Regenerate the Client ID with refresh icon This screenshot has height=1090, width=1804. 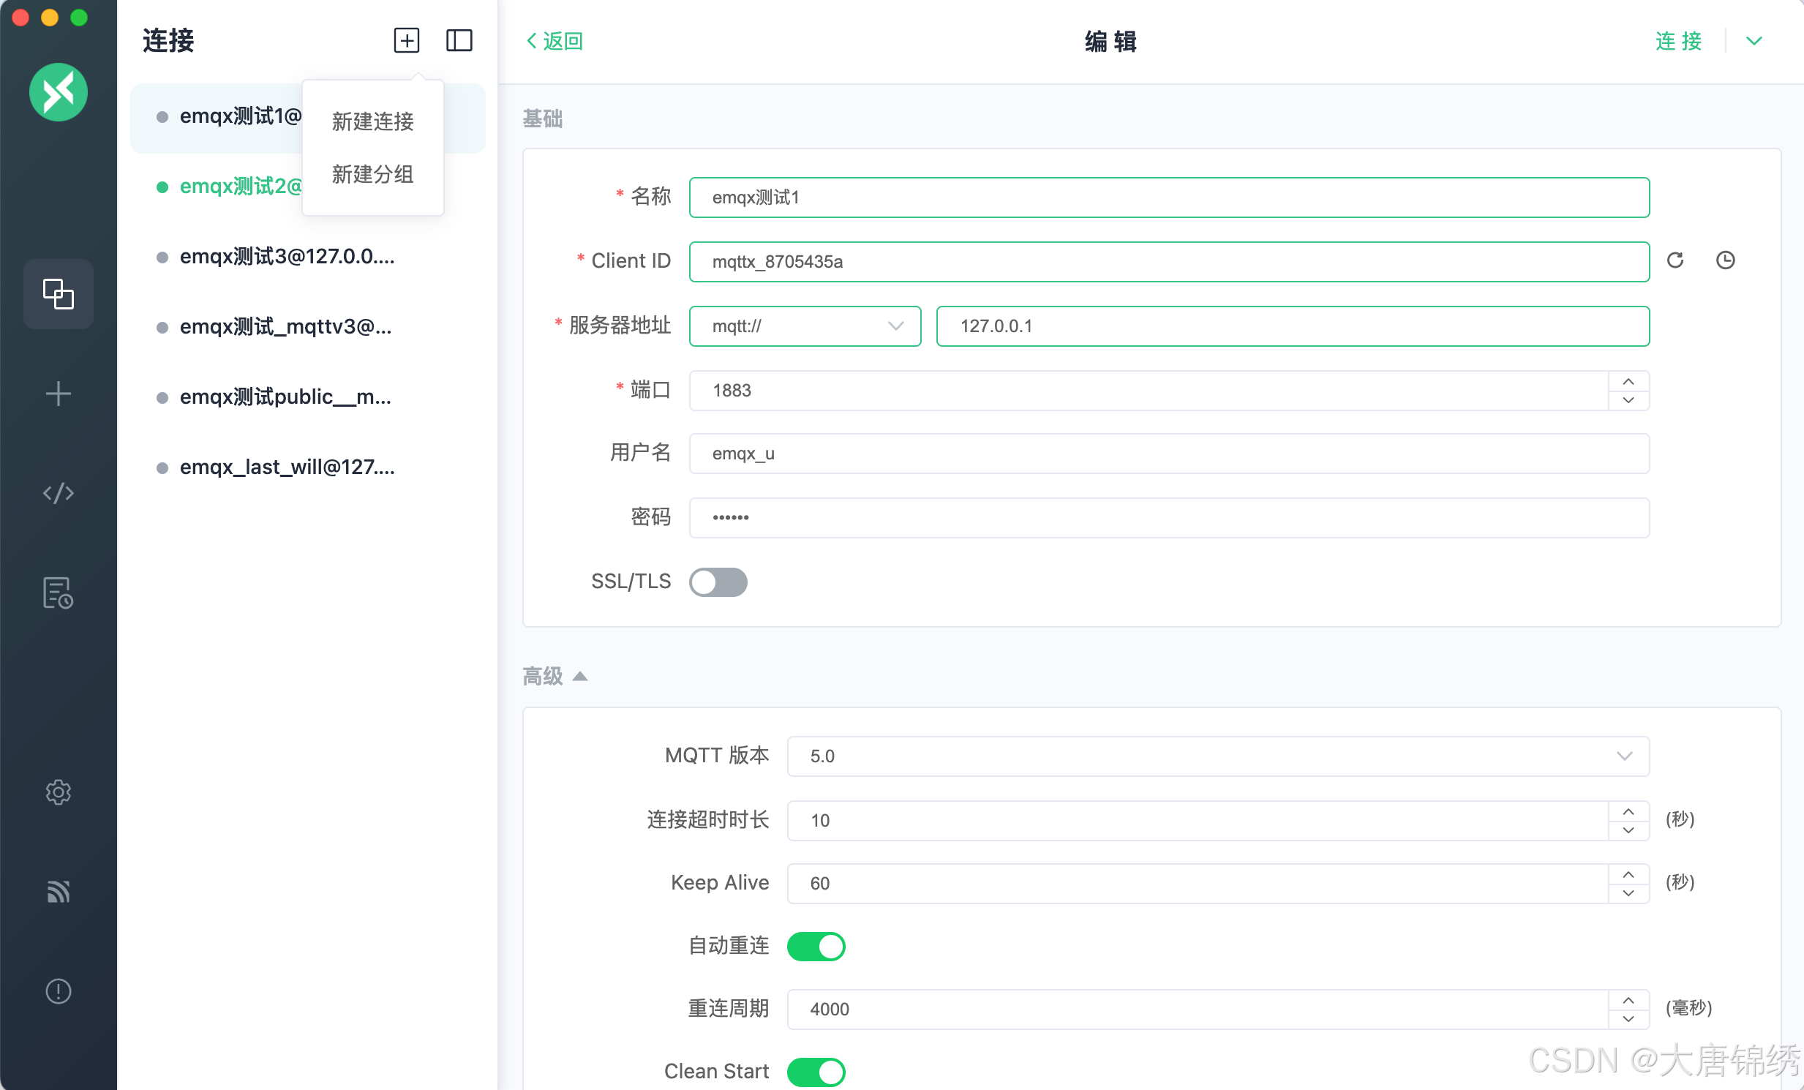[1675, 260]
